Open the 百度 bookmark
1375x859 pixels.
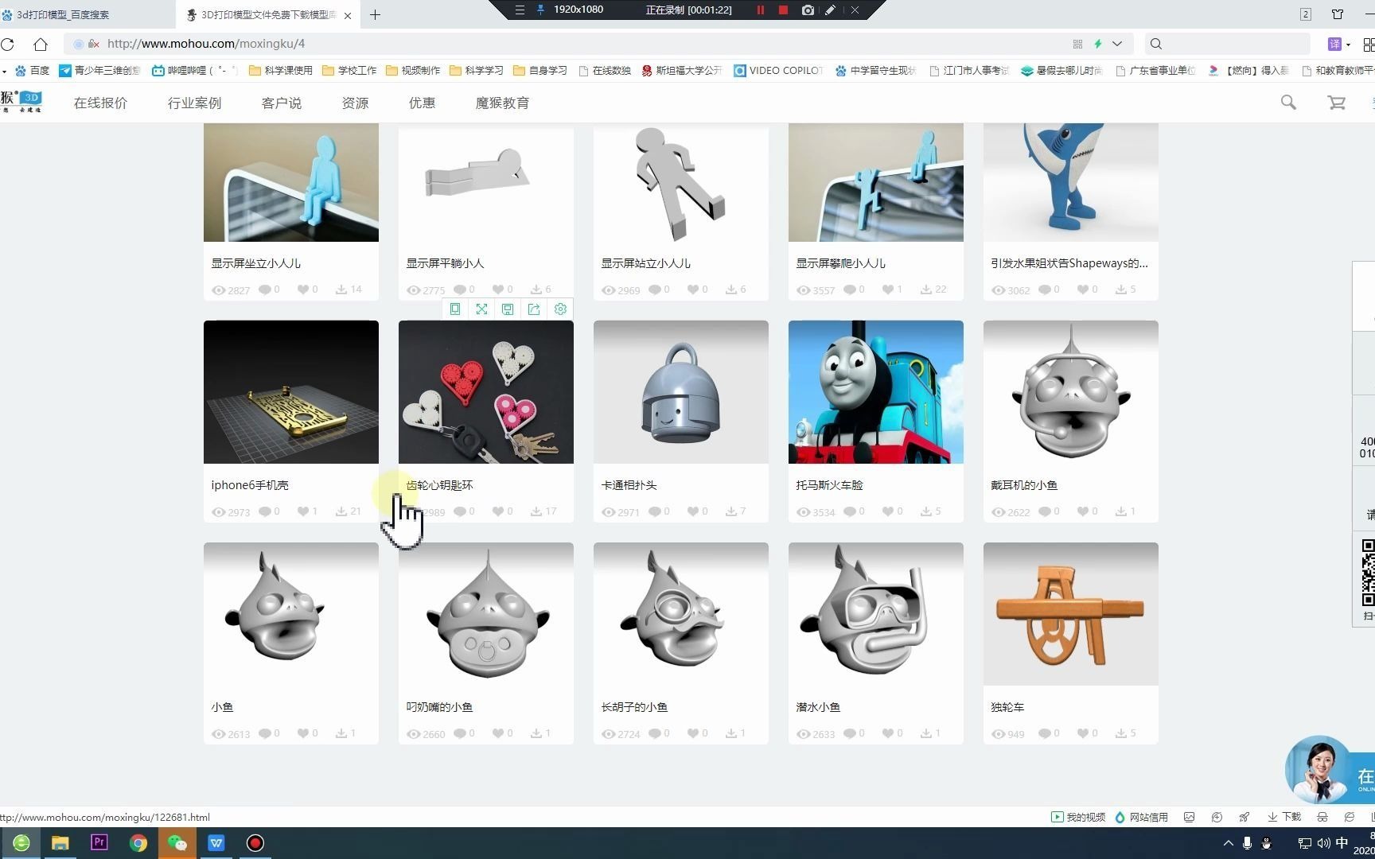[32, 70]
